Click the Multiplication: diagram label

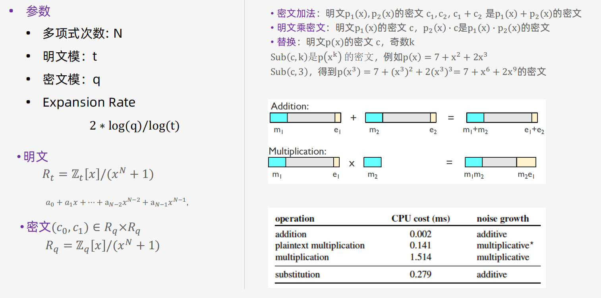(298, 151)
